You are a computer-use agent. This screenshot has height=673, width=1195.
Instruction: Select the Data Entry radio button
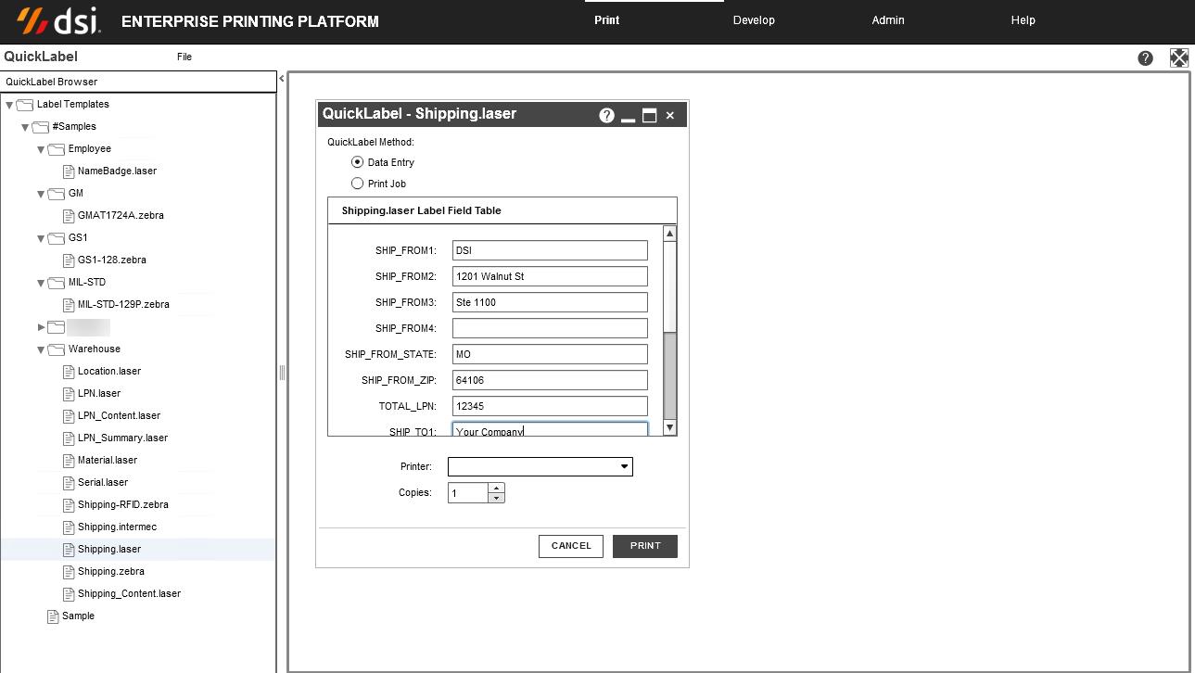tap(357, 162)
